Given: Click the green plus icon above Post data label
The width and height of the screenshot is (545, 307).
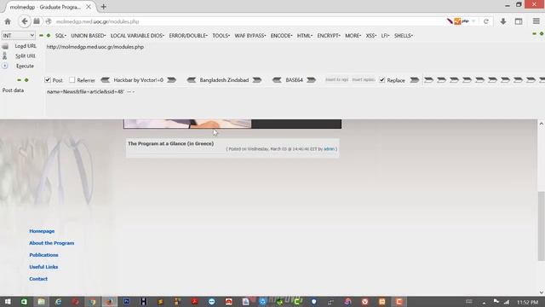Looking at the screenshot, I should [x=26, y=80].
